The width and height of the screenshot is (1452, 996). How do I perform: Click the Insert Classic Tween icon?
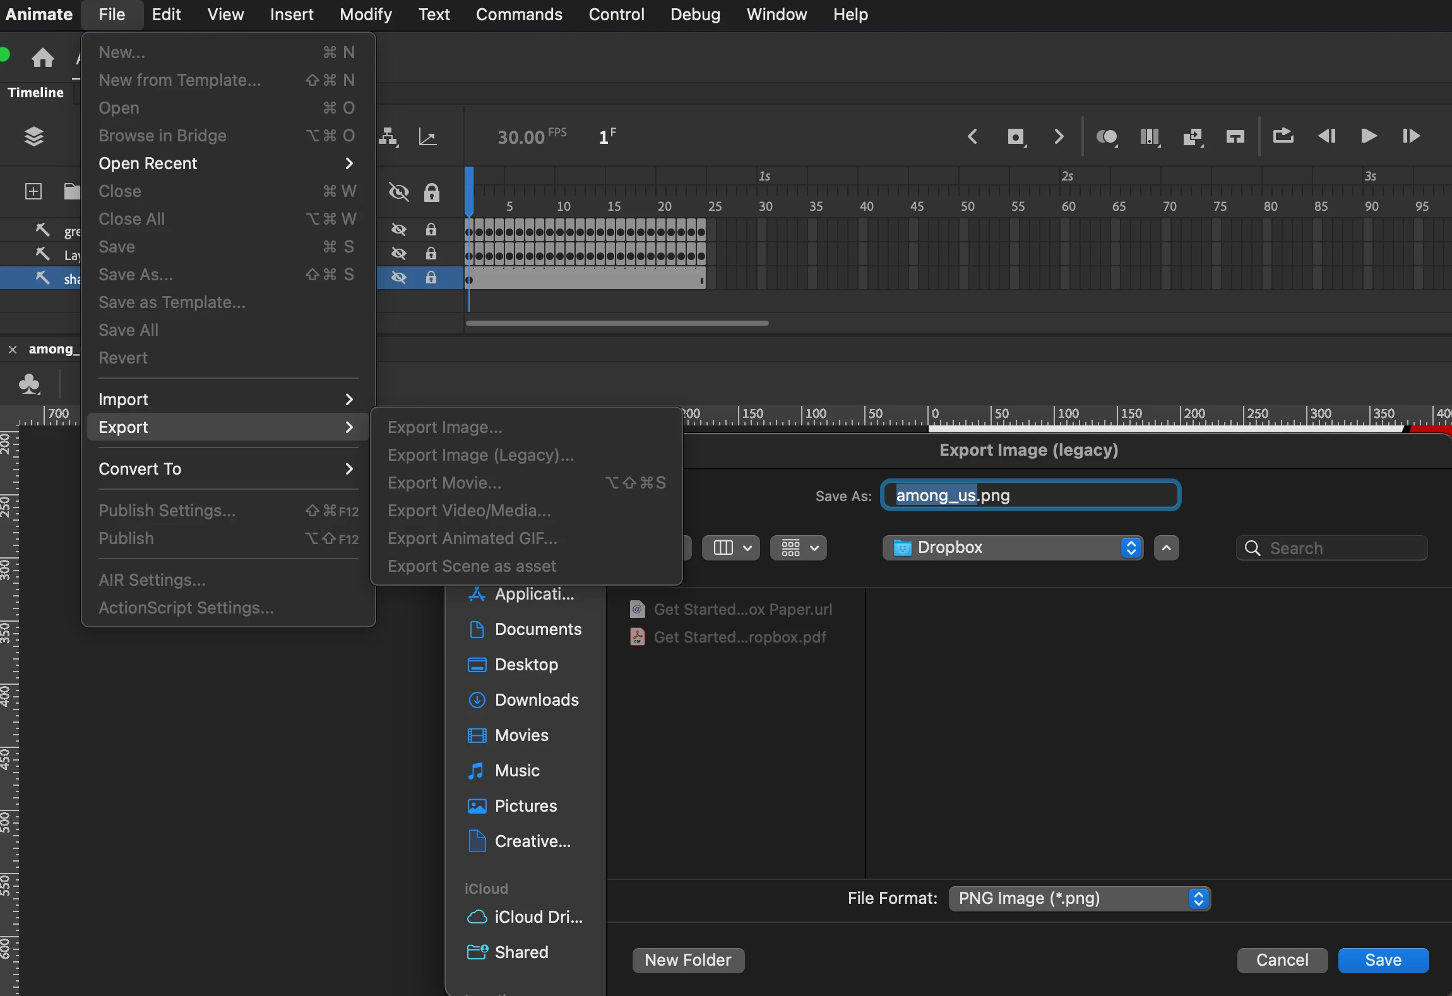click(x=1192, y=136)
